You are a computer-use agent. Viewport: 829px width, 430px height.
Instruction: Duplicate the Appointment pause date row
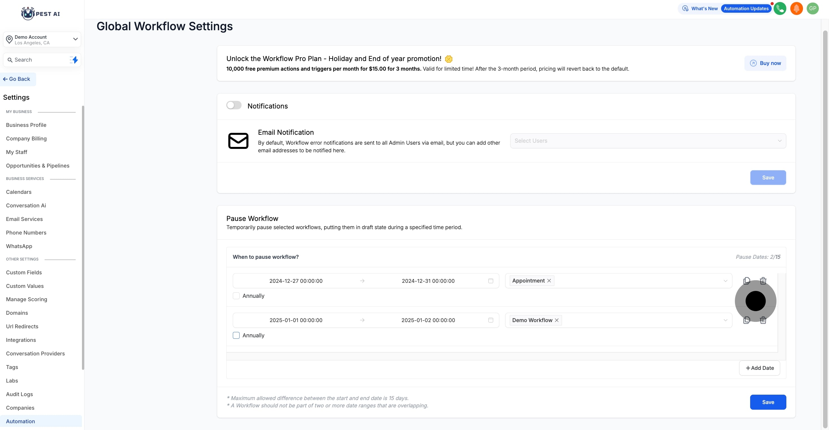[x=746, y=281]
